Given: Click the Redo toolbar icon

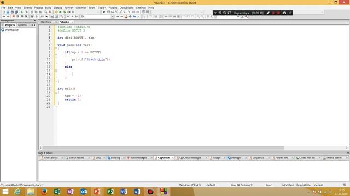Looking at the screenshot, I should pyautogui.click(x=26, y=12).
